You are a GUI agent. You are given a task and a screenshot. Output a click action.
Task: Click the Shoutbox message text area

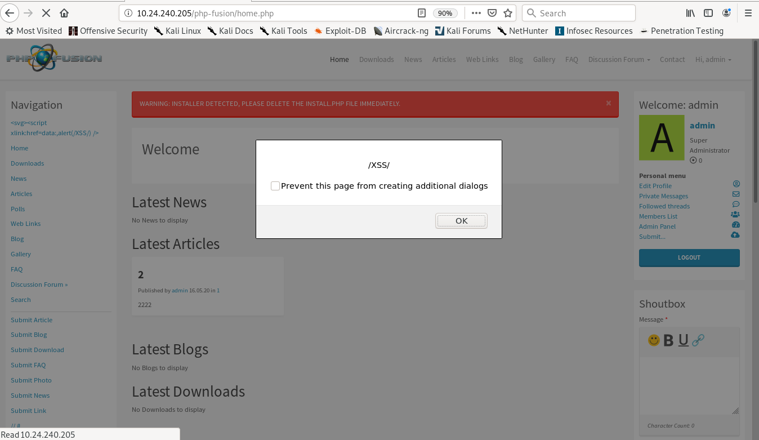689,386
